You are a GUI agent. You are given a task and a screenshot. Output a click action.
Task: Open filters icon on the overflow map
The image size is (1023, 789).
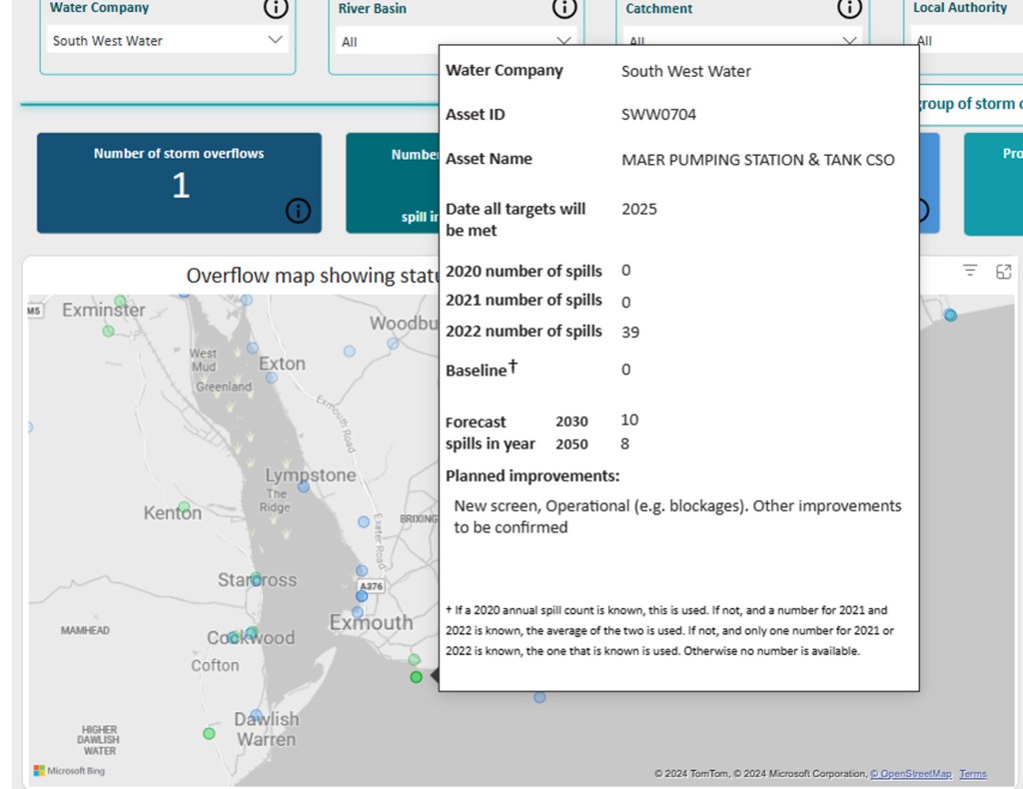969,271
